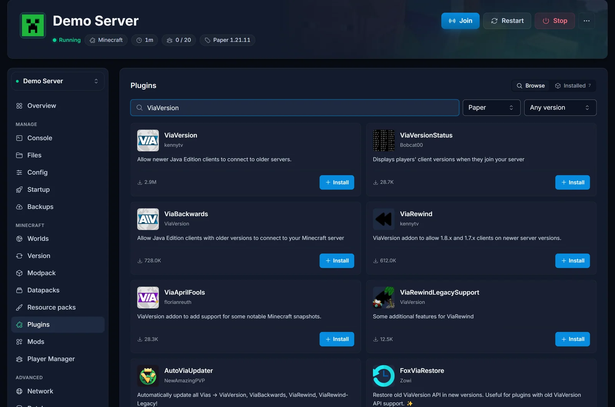Viewport: 615px width, 407px height.
Task: Click the Minecraft game badge
Action: 106,40
